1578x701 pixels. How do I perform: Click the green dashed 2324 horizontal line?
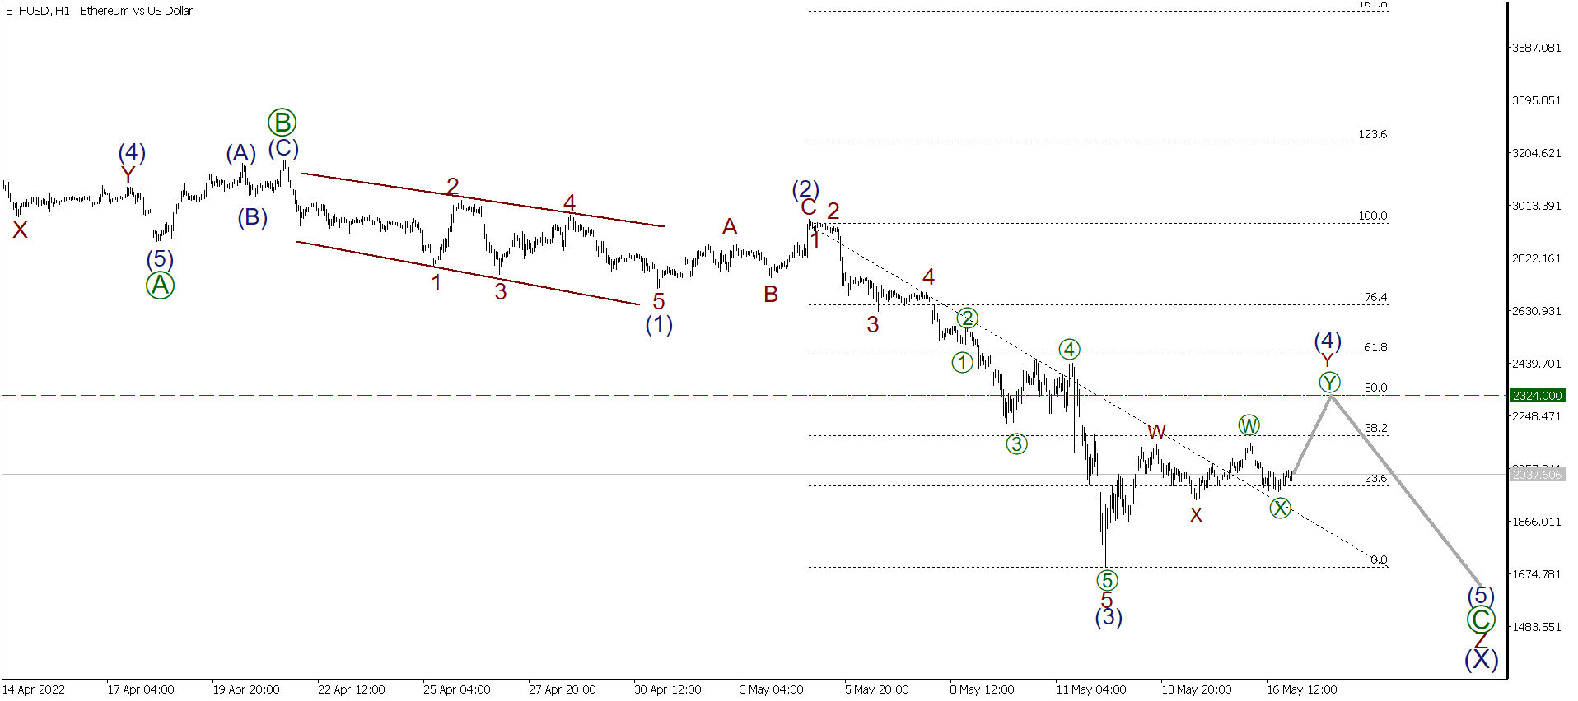coord(754,396)
